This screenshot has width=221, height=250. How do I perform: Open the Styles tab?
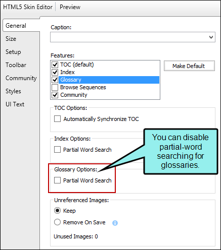[13, 91]
